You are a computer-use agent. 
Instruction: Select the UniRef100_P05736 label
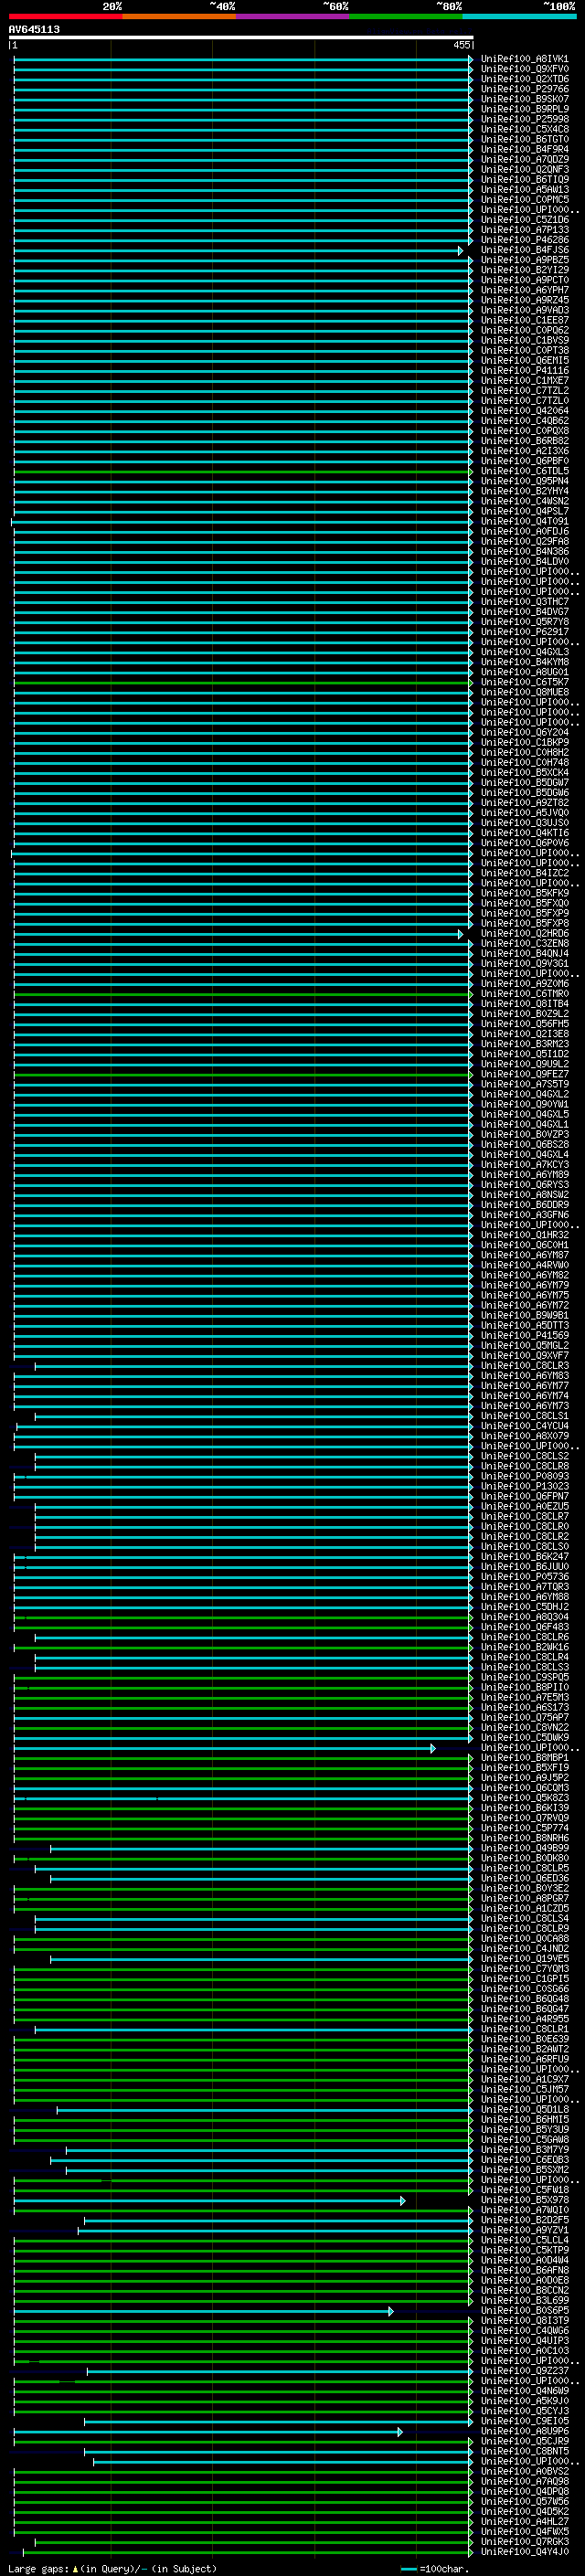click(x=524, y=1577)
